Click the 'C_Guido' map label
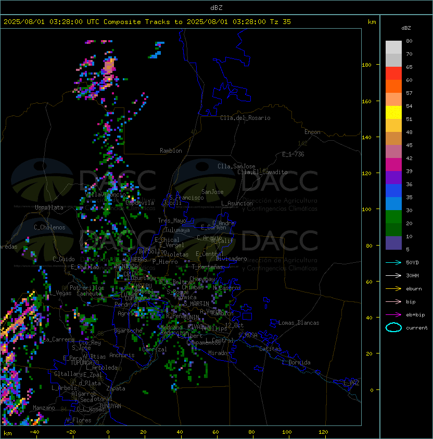 pyautogui.click(x=63, y=259)
